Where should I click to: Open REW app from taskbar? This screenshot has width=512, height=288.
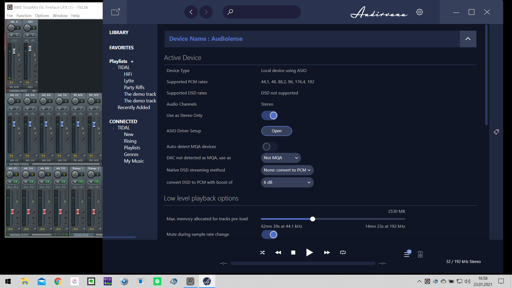coord(108,281)
